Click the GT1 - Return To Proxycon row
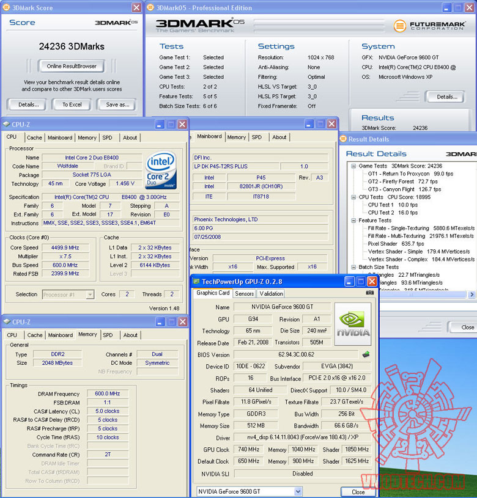The height and width of the screenshot is (498, 477). click(x=410, y=174)
